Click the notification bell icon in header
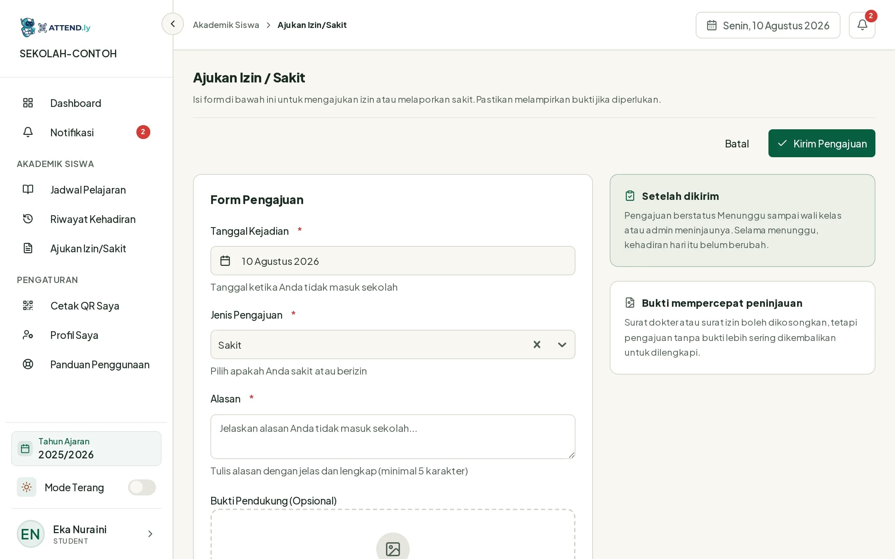895x559 pixels. click(x=862, y=25)
